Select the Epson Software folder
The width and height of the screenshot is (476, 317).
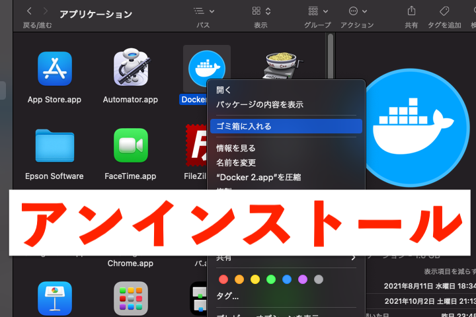(55, 145)
